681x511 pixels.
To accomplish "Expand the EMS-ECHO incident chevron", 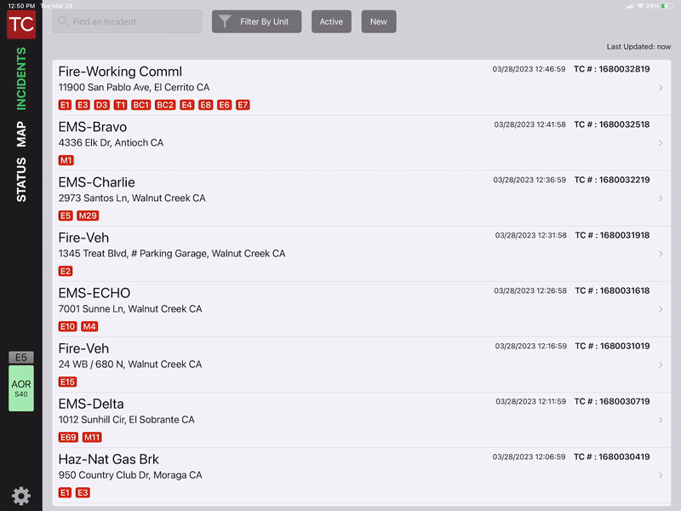I will [x=661, y=309].
